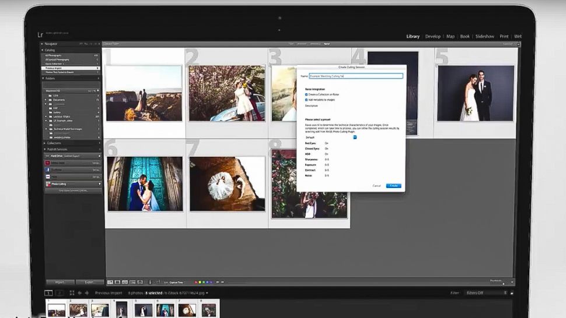Rotate photo counter-clockwise arrow
Viewport: 566px width, 318px height.
(x=218, y=282)
